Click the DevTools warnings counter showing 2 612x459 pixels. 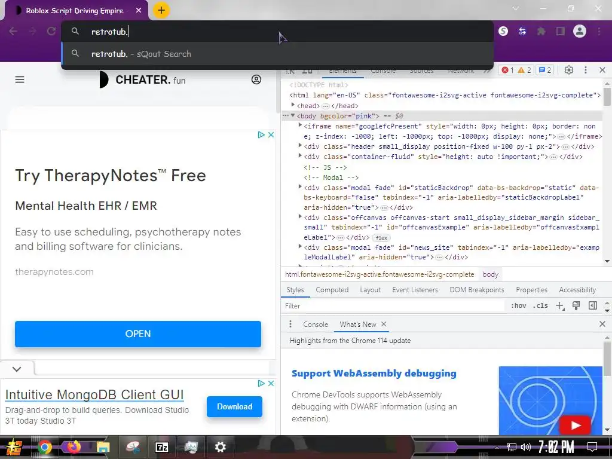[x=524, y=70]
